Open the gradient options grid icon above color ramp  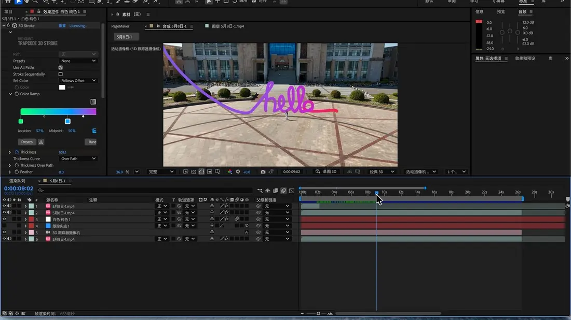pyautogui.click(x=93, y=101)
